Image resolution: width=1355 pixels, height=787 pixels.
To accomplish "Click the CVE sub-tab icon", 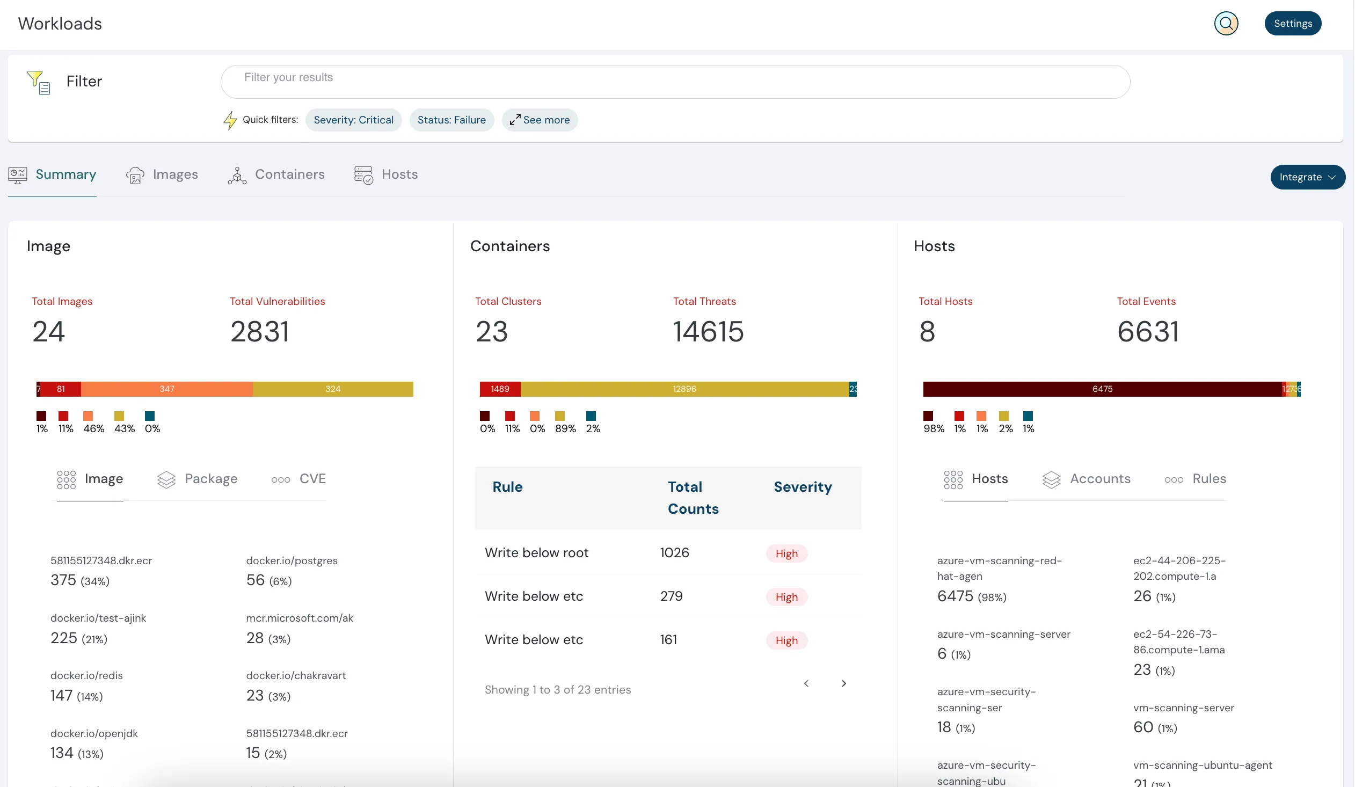I will (x=280, y=479).
